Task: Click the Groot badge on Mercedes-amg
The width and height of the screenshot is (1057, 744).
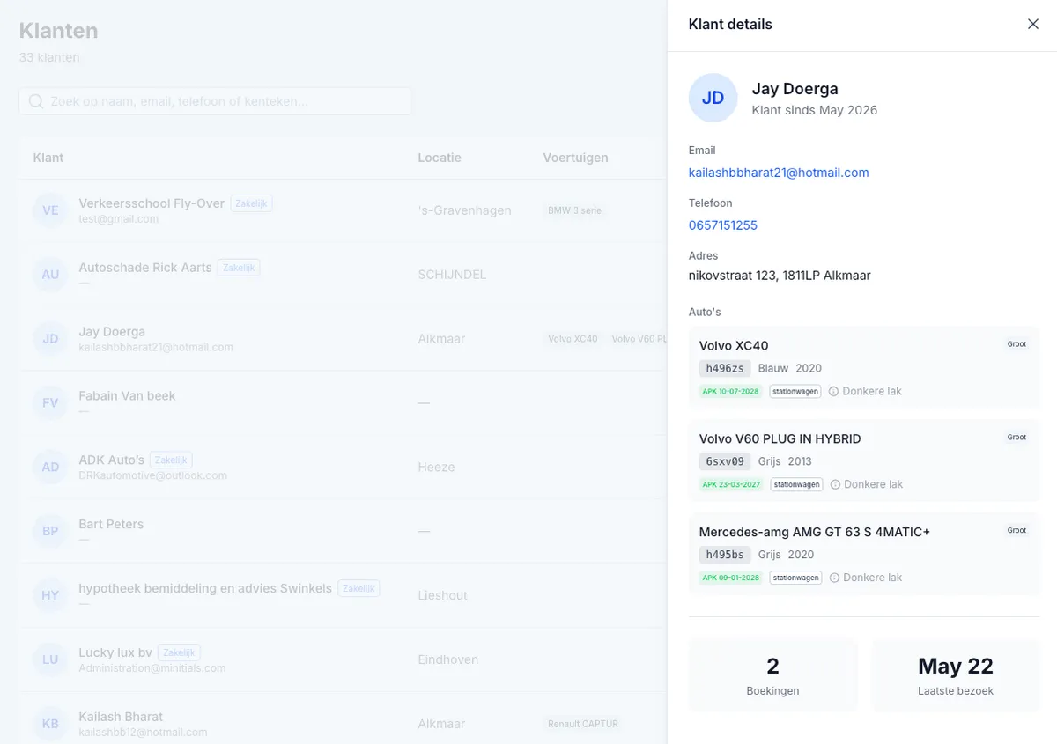Action: [x=1017, y=531]
